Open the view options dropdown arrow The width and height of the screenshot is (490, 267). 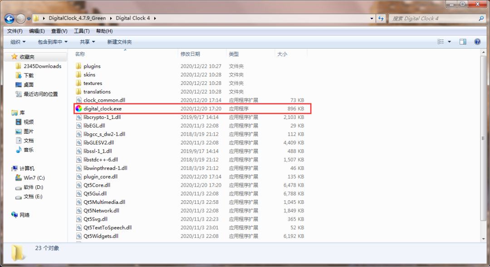point(449,42)
